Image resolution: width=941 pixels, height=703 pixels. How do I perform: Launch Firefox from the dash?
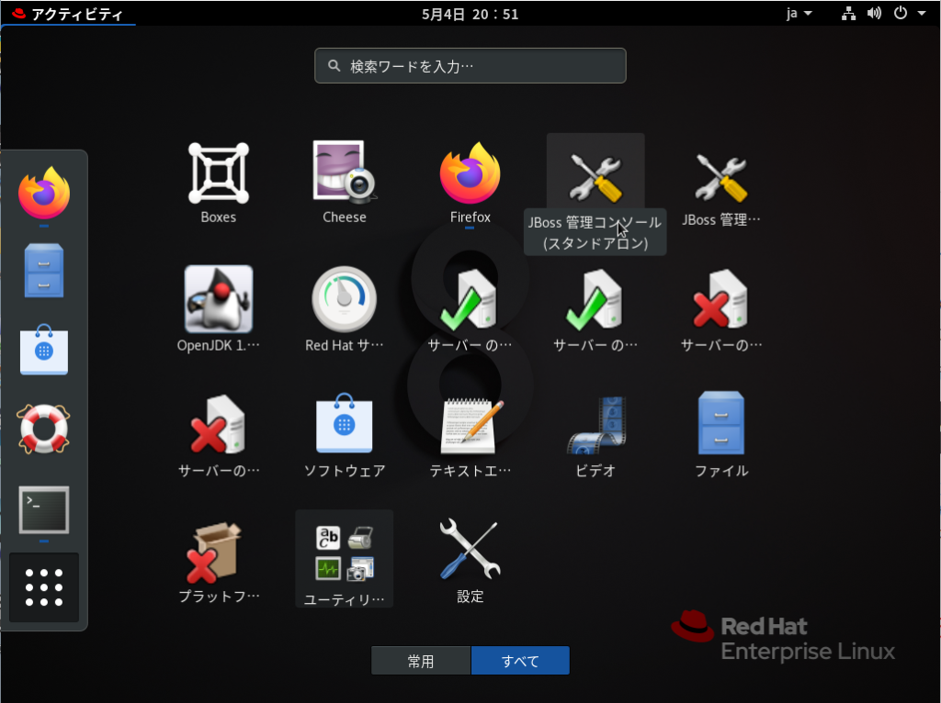44,193
